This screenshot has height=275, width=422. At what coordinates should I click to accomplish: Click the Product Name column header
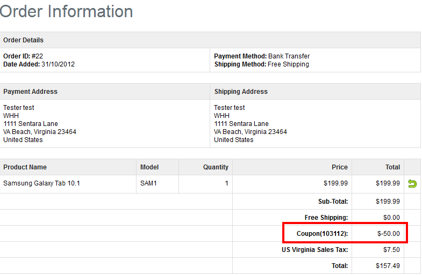[x=25, y=167]
